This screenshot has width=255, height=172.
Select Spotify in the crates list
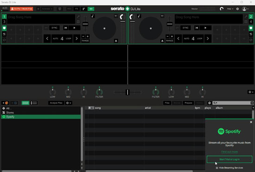pyautogui.click(x=41, y=117)
